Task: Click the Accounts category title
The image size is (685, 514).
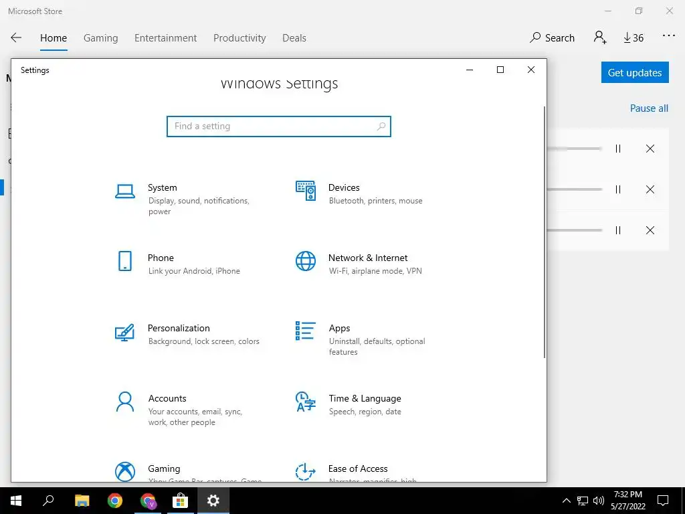Action: pos(167,399)
